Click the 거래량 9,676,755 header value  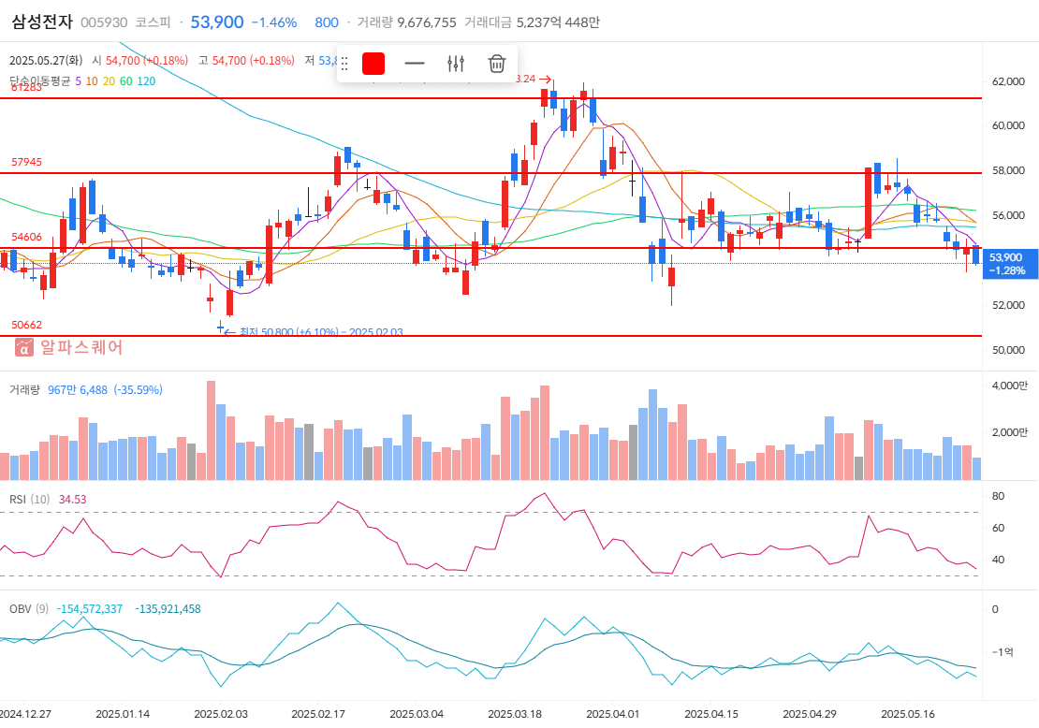pyautogui.click(x=407, y=22)
